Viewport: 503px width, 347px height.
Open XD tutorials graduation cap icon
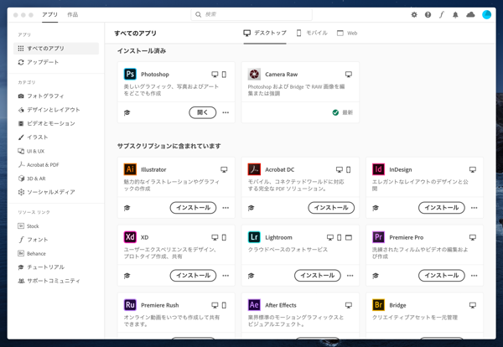(127, 276)
